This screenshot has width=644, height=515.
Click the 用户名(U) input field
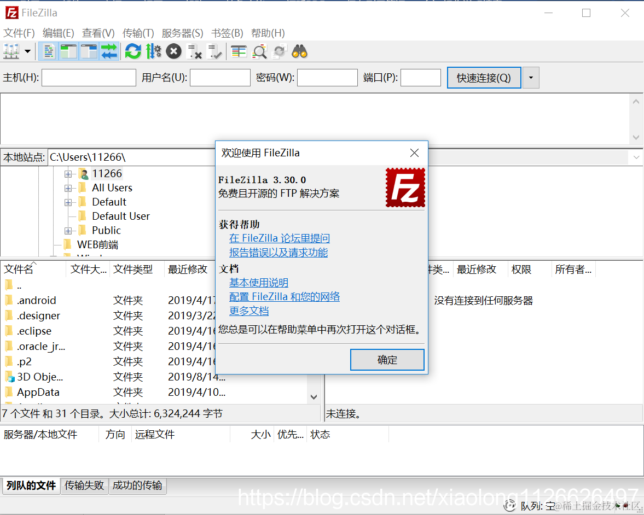pyautogui.click(x=220, y=78)
